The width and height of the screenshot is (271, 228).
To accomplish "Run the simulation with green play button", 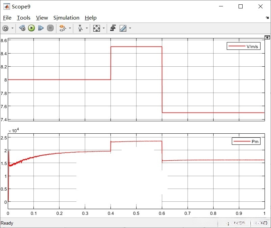I will pyautogui.click(x=31, y=28).
